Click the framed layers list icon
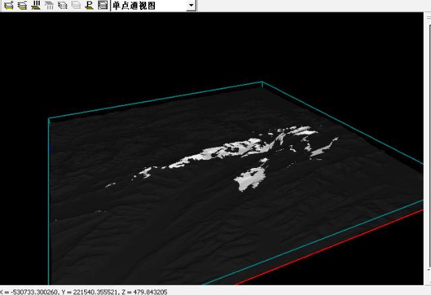Screen dimensions: 431x295 (103, 5)
